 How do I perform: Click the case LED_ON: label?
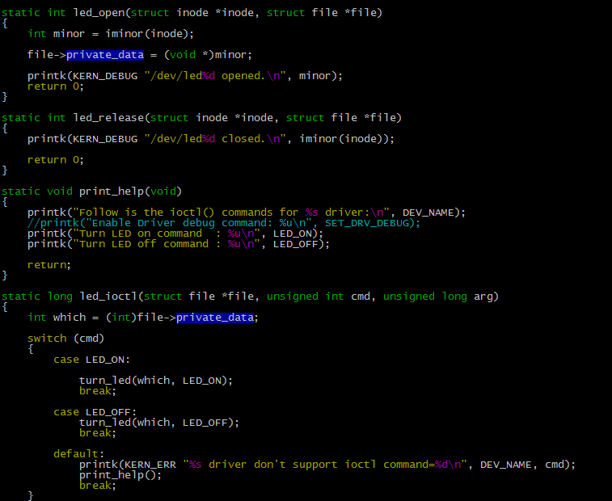(91, 360)
